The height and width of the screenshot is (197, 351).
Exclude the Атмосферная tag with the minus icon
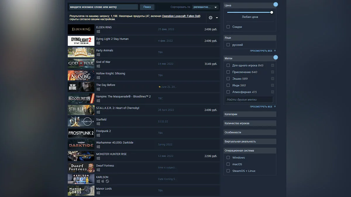point(273,92)
